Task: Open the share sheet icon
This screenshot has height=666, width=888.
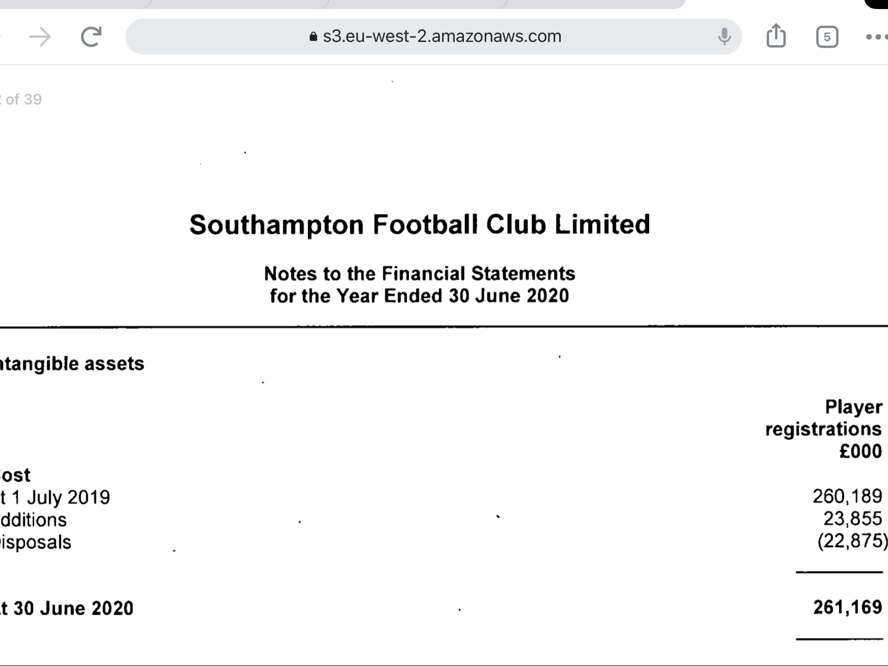Action: click(776, 36)
